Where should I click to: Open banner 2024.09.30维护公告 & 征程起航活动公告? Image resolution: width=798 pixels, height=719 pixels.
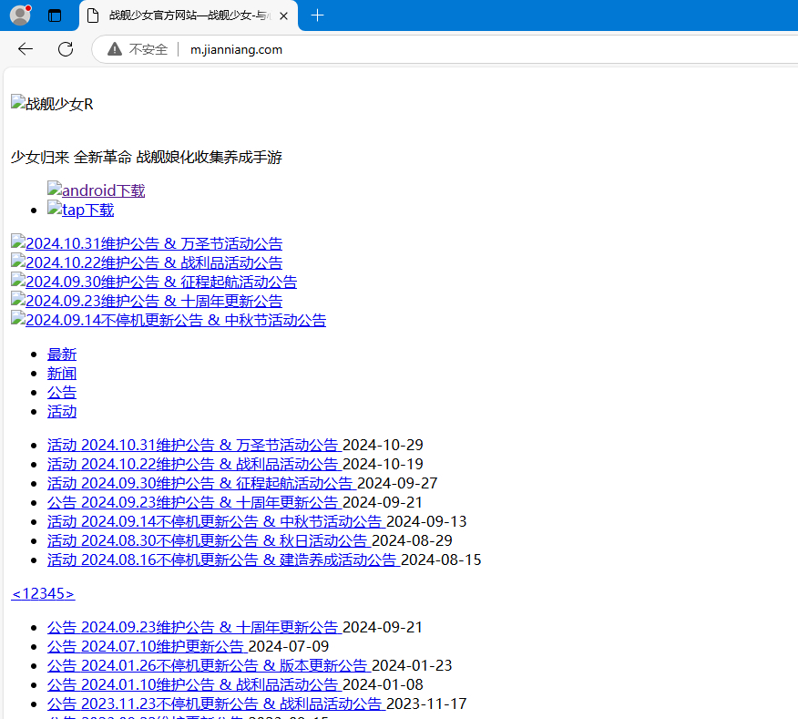[x=154, y=282]
